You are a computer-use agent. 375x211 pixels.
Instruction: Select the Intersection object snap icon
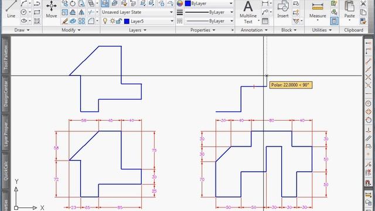369,77
